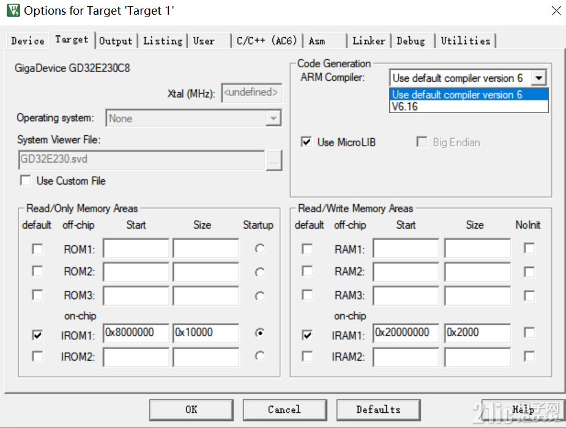Click the ARM Compiler dropdown arrow
The width and height of the screenshot is (566, 428).
coord(539,78)
